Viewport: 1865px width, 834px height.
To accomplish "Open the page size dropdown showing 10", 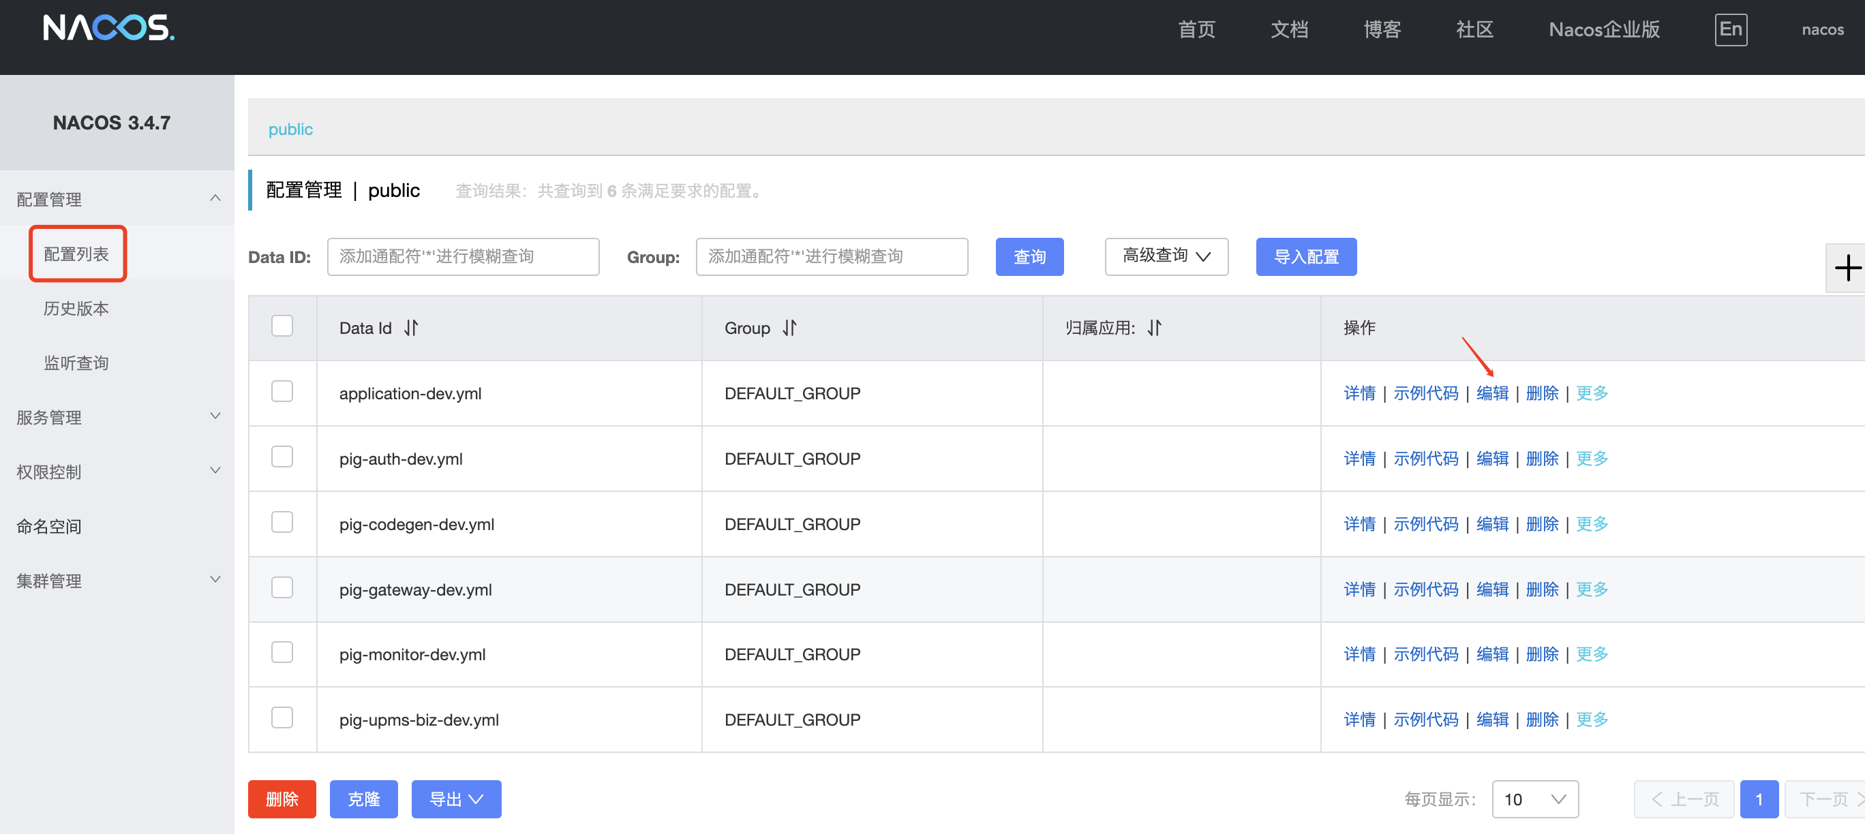I will click(x=1535, y=799).
